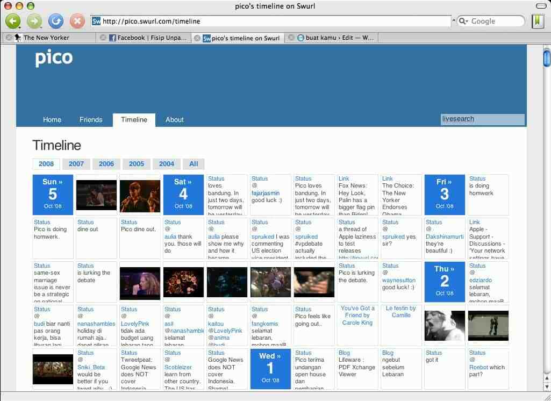Go to the About page tab

point(175,120)
